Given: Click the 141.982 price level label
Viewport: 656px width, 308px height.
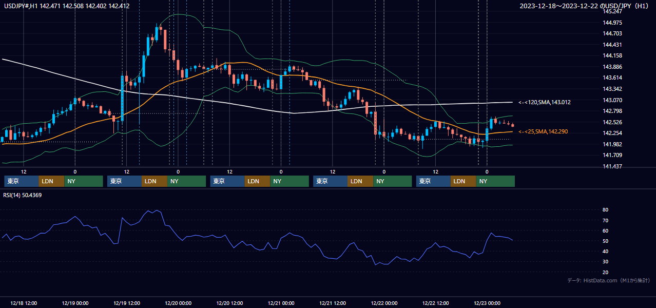Looking at the screenshot, I should 612,144.
